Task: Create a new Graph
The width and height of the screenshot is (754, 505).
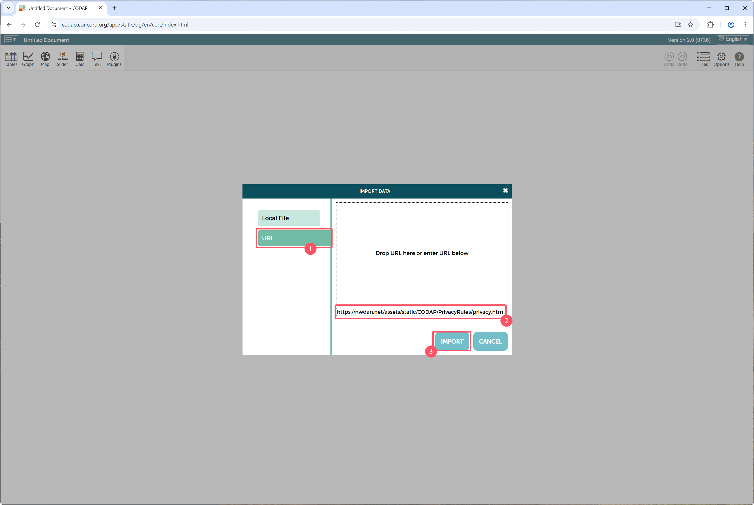Action: [x=28, y=59]
